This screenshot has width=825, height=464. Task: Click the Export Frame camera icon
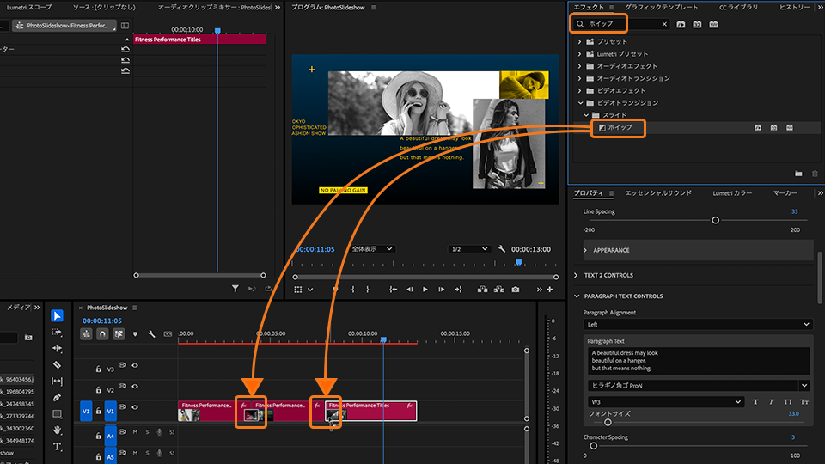pyautogui.click(x=515, y=290)
